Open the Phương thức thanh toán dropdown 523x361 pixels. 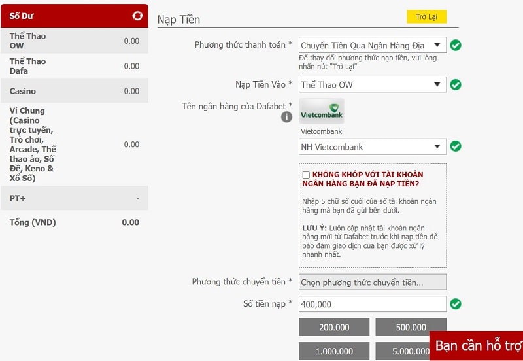373,45
